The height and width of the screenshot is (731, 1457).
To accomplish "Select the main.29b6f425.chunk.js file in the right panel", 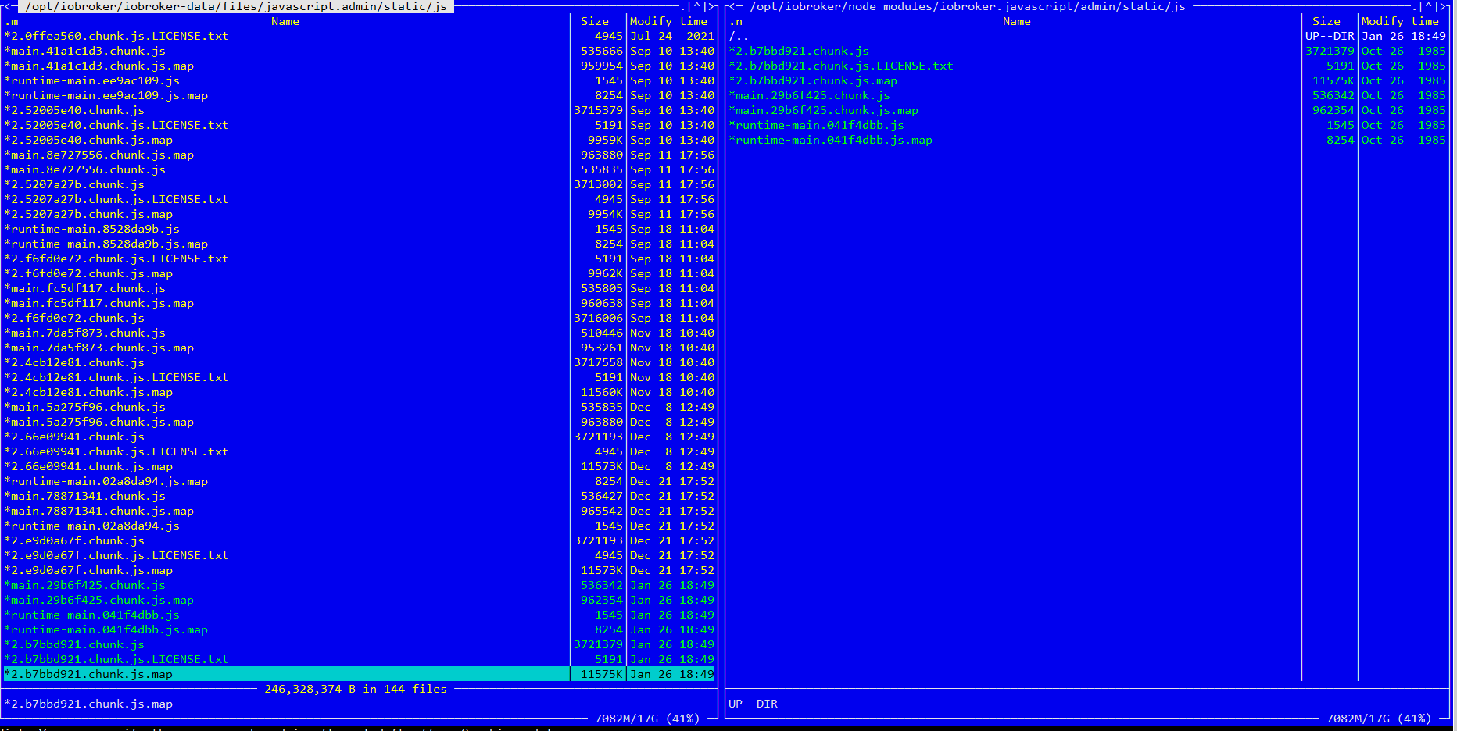I will click(811, 95).
